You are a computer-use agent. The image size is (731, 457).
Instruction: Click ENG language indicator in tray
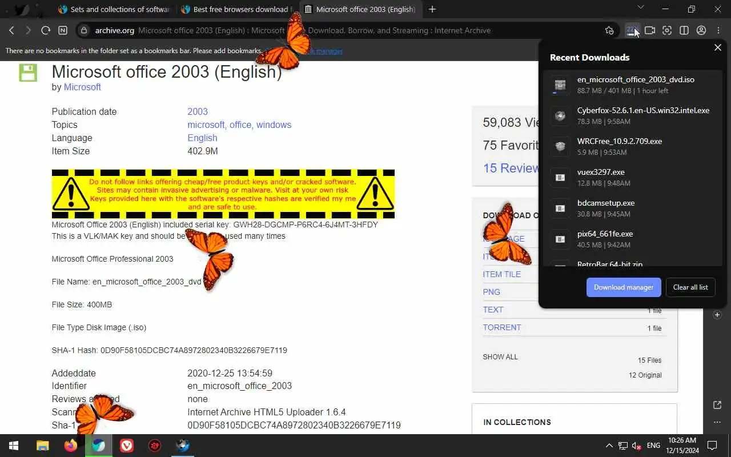(x=653, y=446)
